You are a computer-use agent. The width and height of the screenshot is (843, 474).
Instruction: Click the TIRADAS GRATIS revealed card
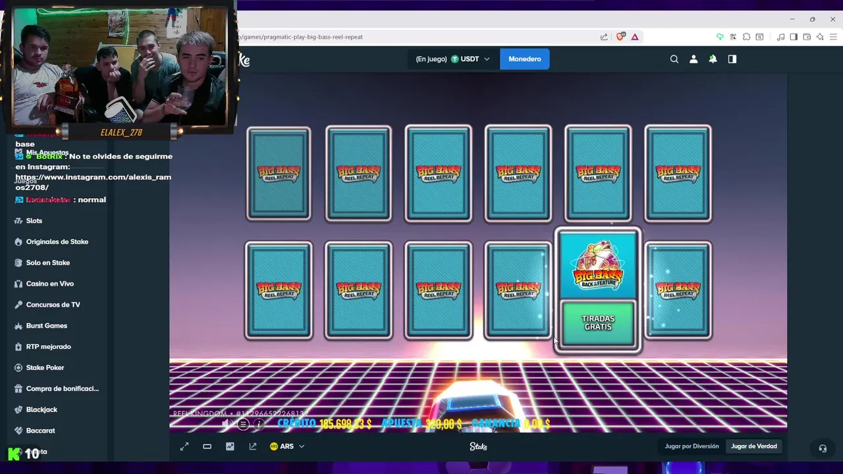598,323
